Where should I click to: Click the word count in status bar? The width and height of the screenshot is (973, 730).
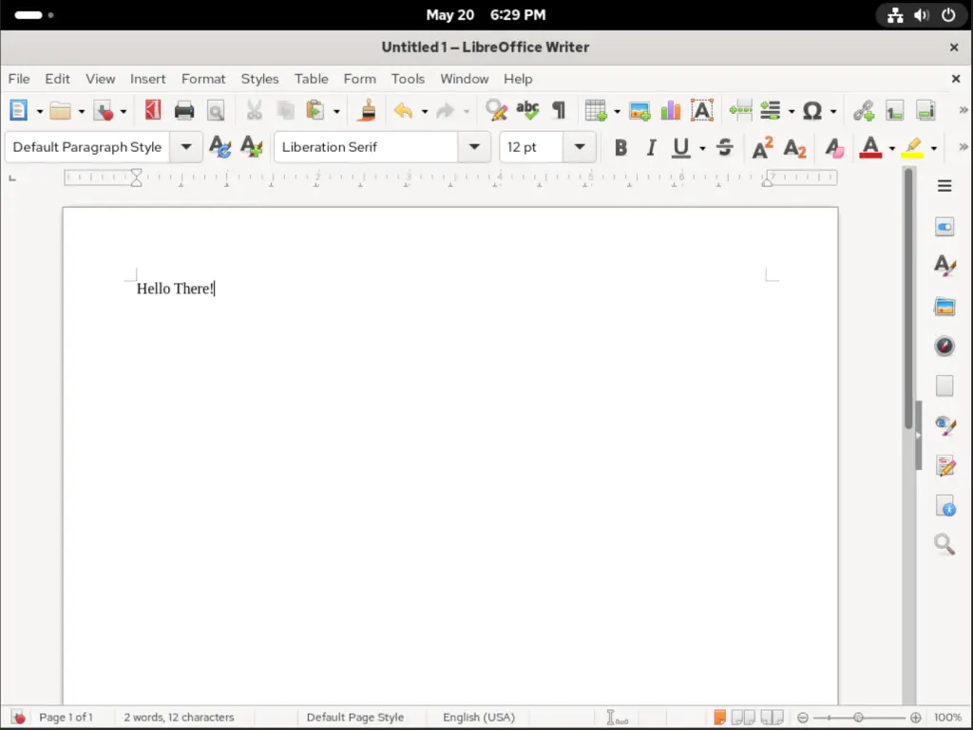coord(180,717)
